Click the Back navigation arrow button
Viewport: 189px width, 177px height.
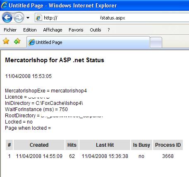(x=7, y=17)
